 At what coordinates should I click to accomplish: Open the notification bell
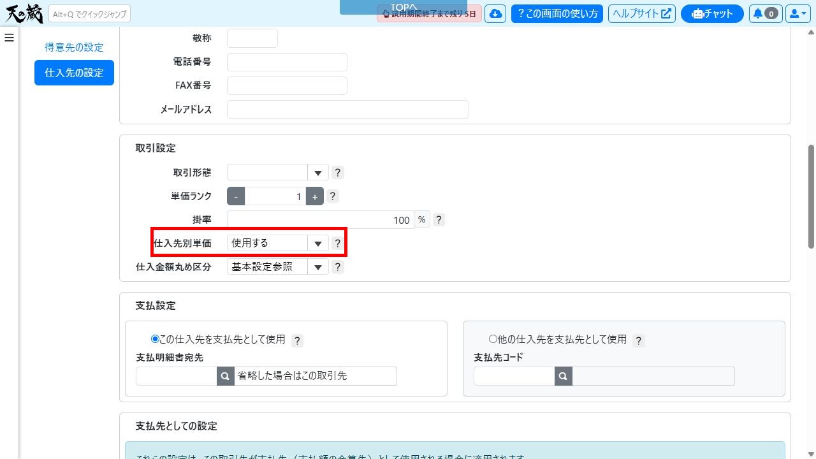pos(765,13)
